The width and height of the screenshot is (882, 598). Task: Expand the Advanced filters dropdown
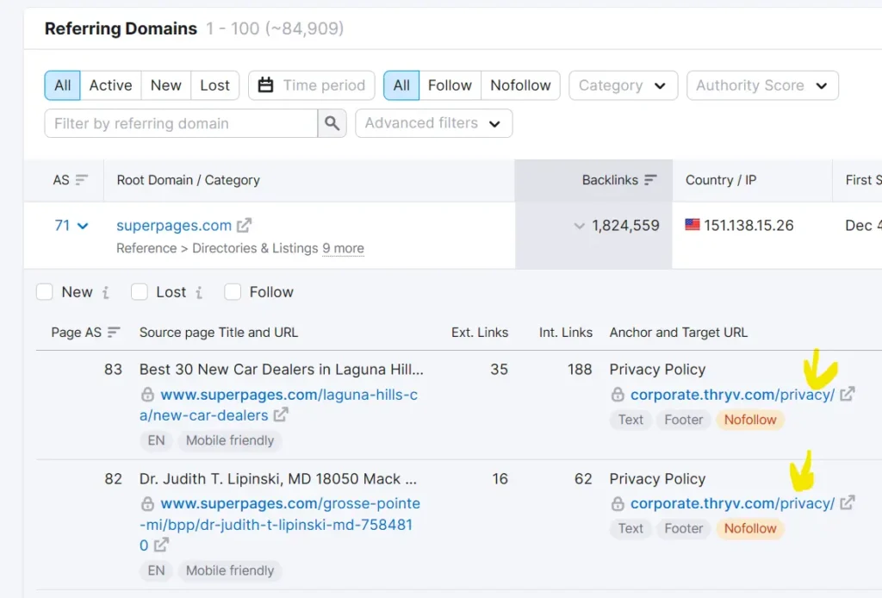tap(434, 123)
